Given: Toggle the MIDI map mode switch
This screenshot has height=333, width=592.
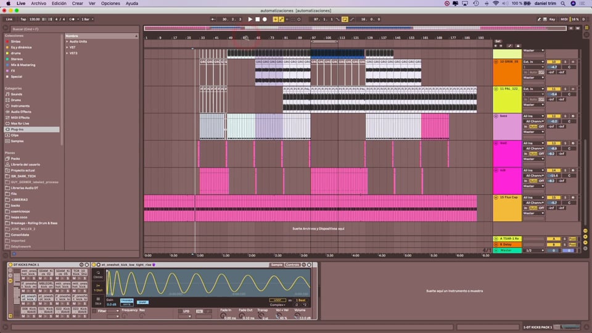Looking at the screenshot, I should (564, 19).
